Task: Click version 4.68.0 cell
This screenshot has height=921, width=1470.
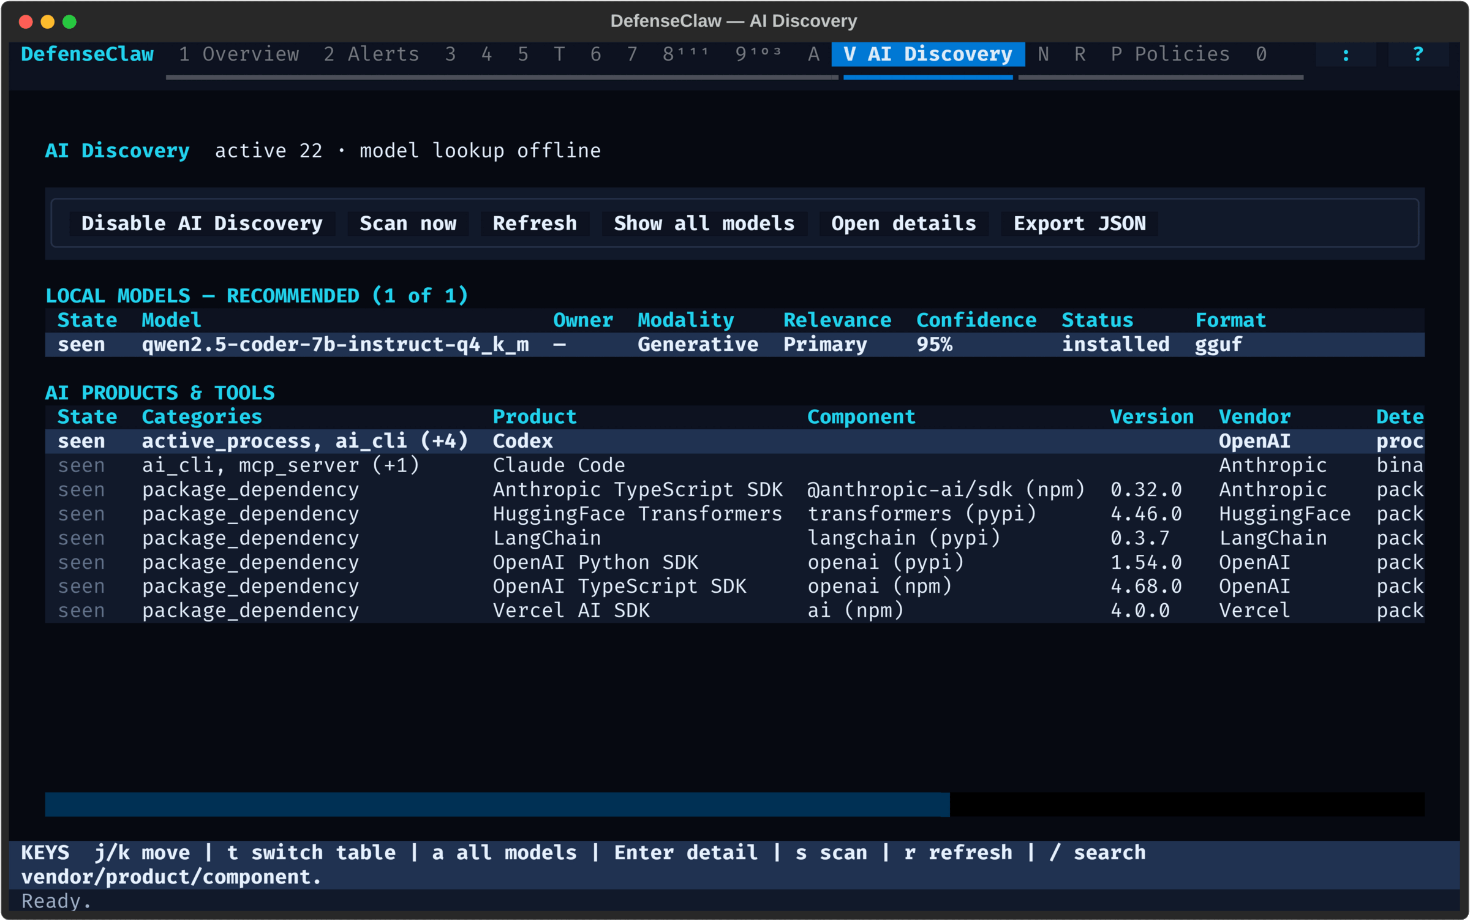Action: tap(1146, 587)
